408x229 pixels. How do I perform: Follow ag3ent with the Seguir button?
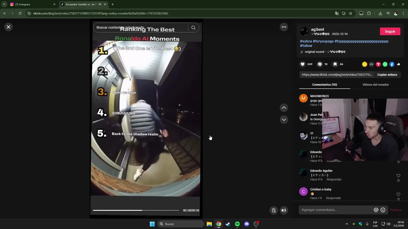click(x=390, y=31)
